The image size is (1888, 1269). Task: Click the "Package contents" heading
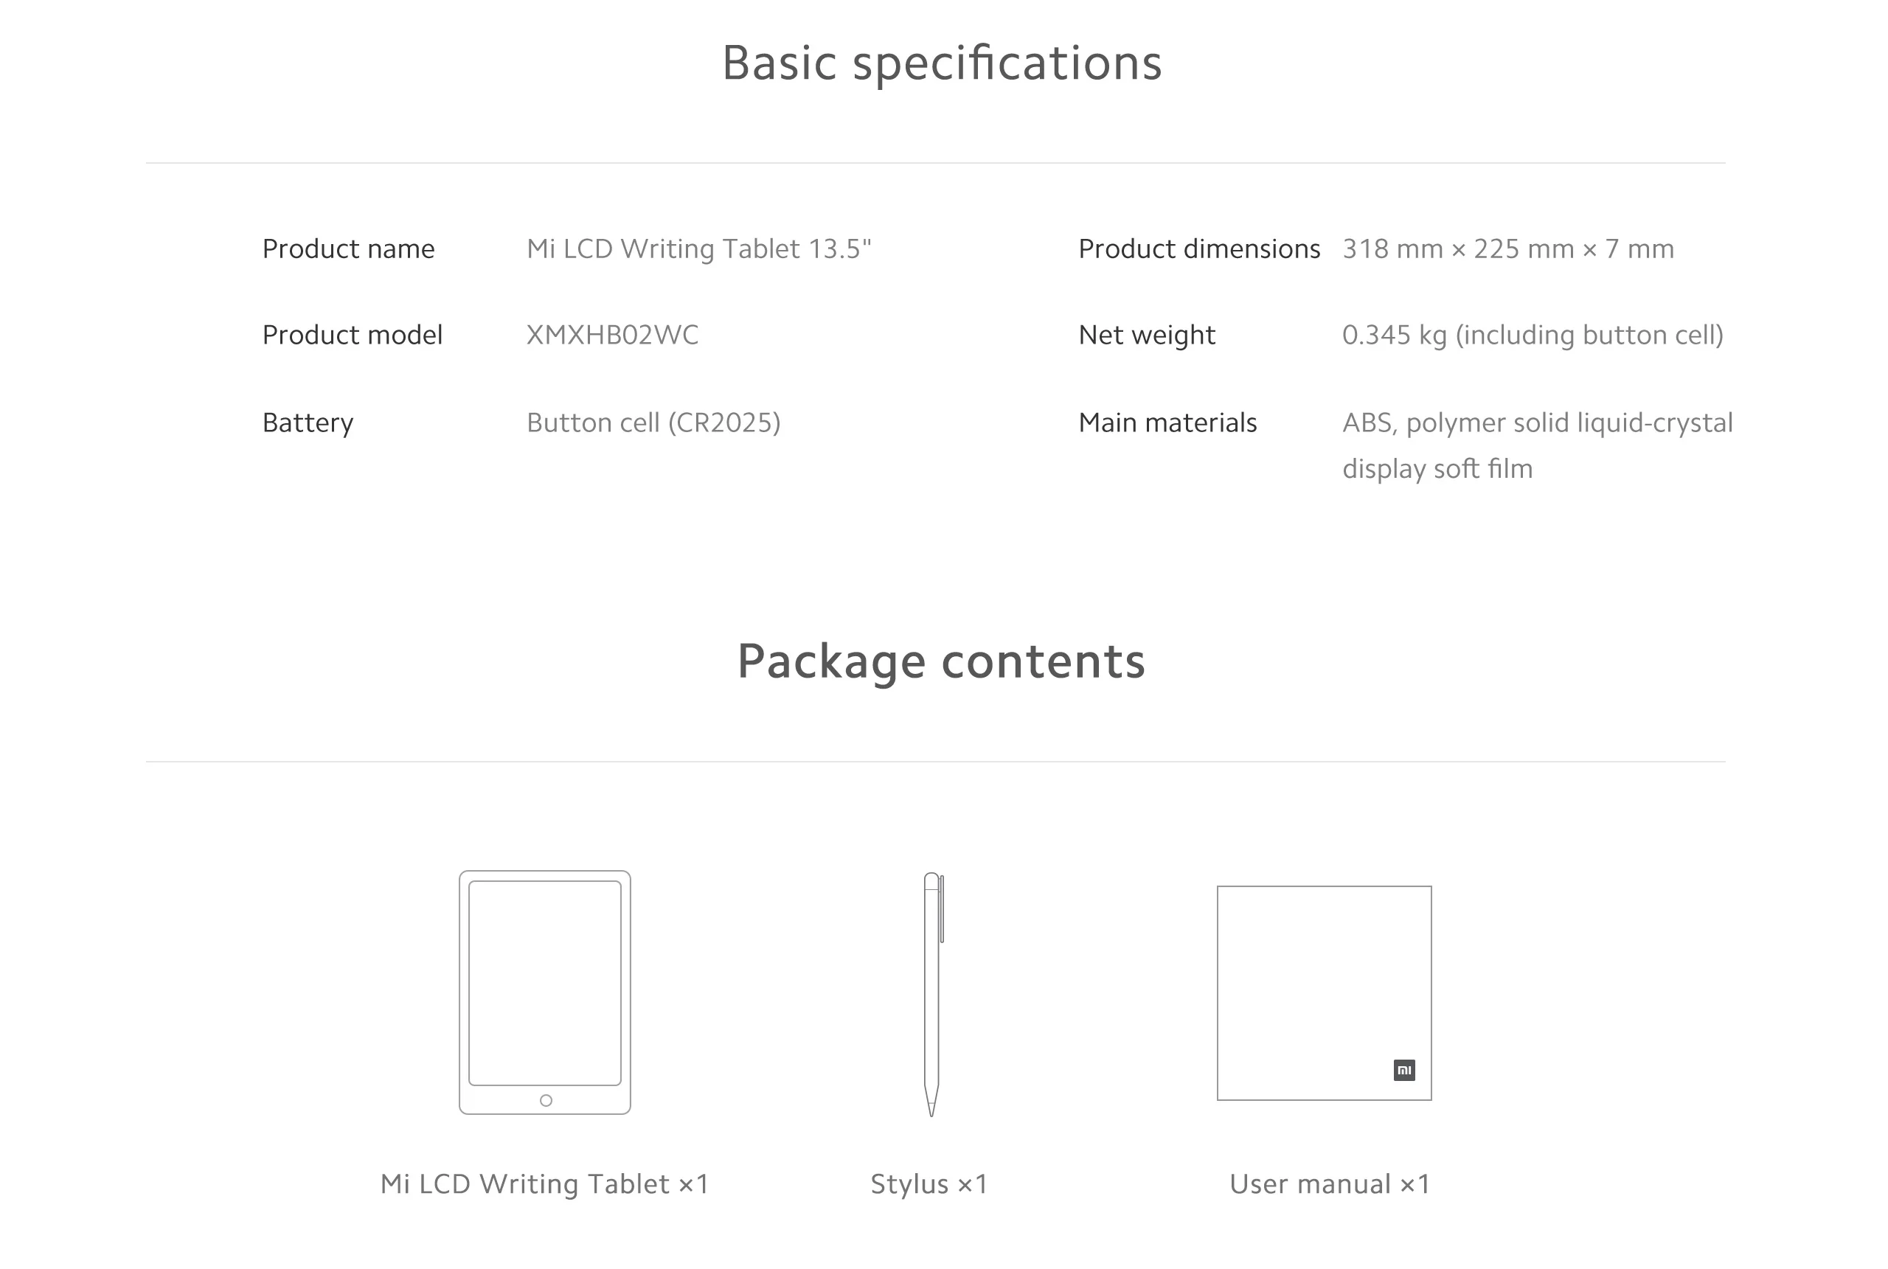[941, 661]
